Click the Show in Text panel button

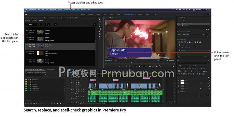205,96
